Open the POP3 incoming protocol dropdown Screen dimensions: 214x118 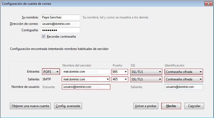[51, 72]
